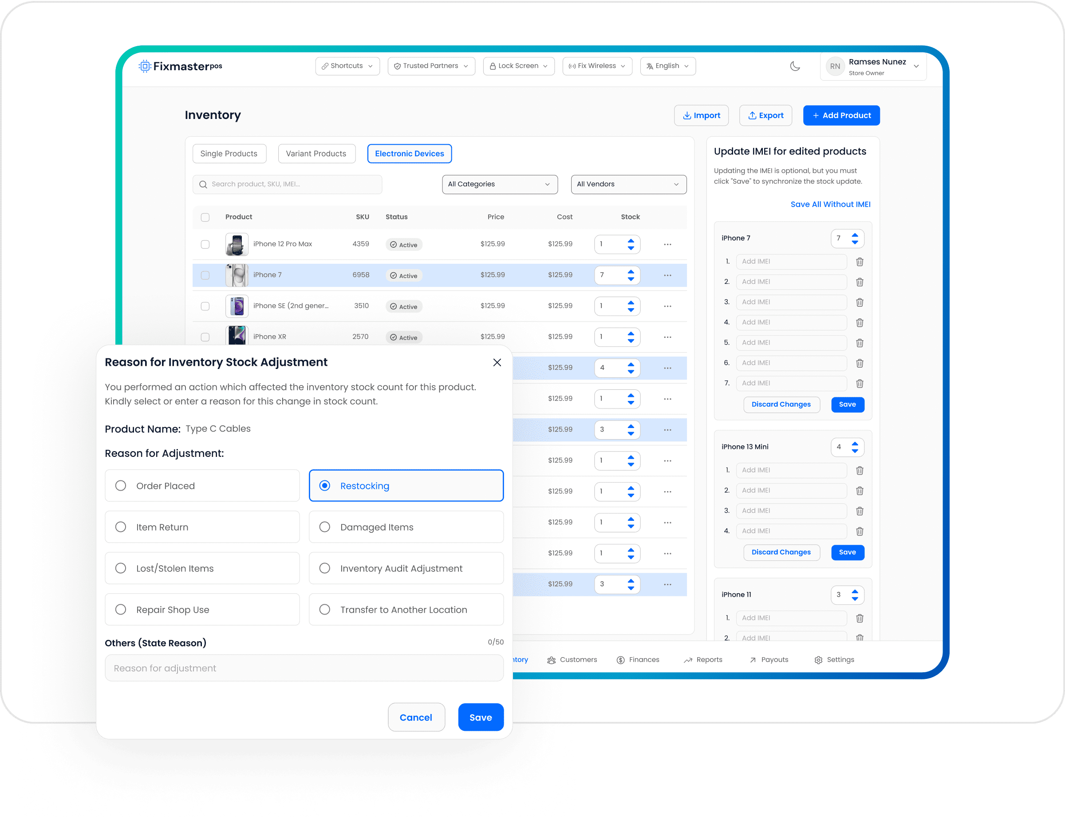This screenshot has width=1065, height=817.
Task: Click the Fixmaster POS logo
Action: tap(180, 66)
